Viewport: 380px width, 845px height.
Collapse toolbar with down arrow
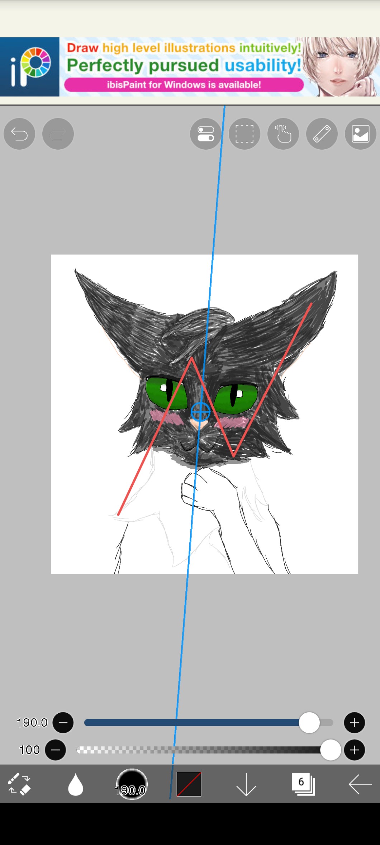(x=246, y=784)
